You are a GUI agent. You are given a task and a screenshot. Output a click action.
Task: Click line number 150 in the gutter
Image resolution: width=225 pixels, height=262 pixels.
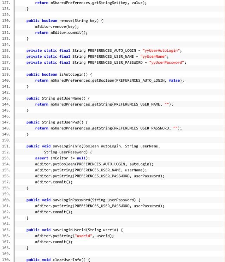click(6, 140)
